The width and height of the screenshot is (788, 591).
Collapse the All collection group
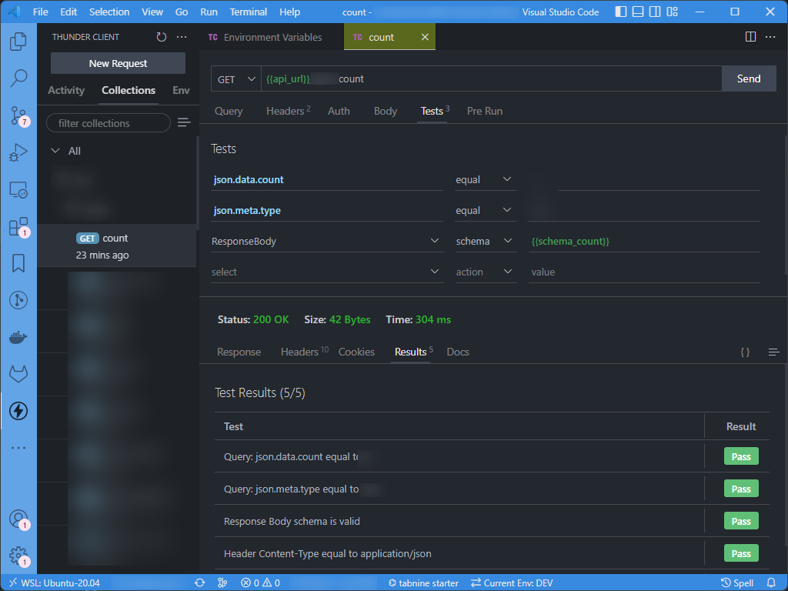coord(55,151)
